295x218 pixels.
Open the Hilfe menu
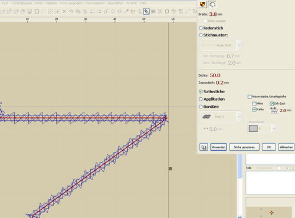pyautogui.click(x=143, y=3)
